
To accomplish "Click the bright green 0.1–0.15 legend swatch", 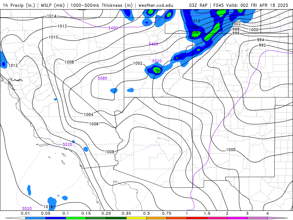I will [x=76, y=218].
